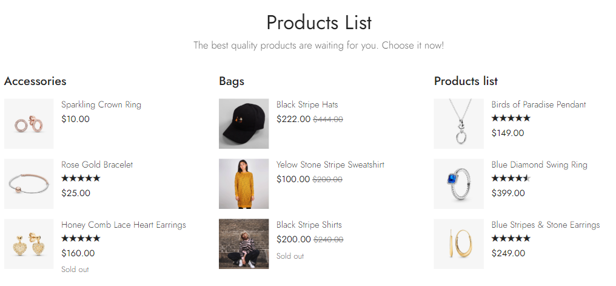Open the Black Stripe Shirts title link
The height and width of the screenshot is (286, 616).
click(x=309, y=225)
